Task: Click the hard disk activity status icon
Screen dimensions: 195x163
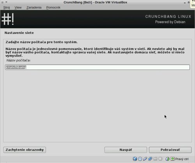Action: [135, 159]
